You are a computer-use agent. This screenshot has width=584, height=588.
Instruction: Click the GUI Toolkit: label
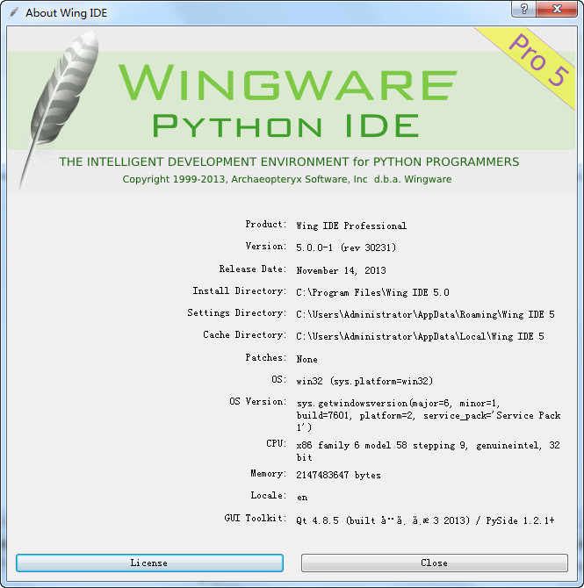click(256, 519)
